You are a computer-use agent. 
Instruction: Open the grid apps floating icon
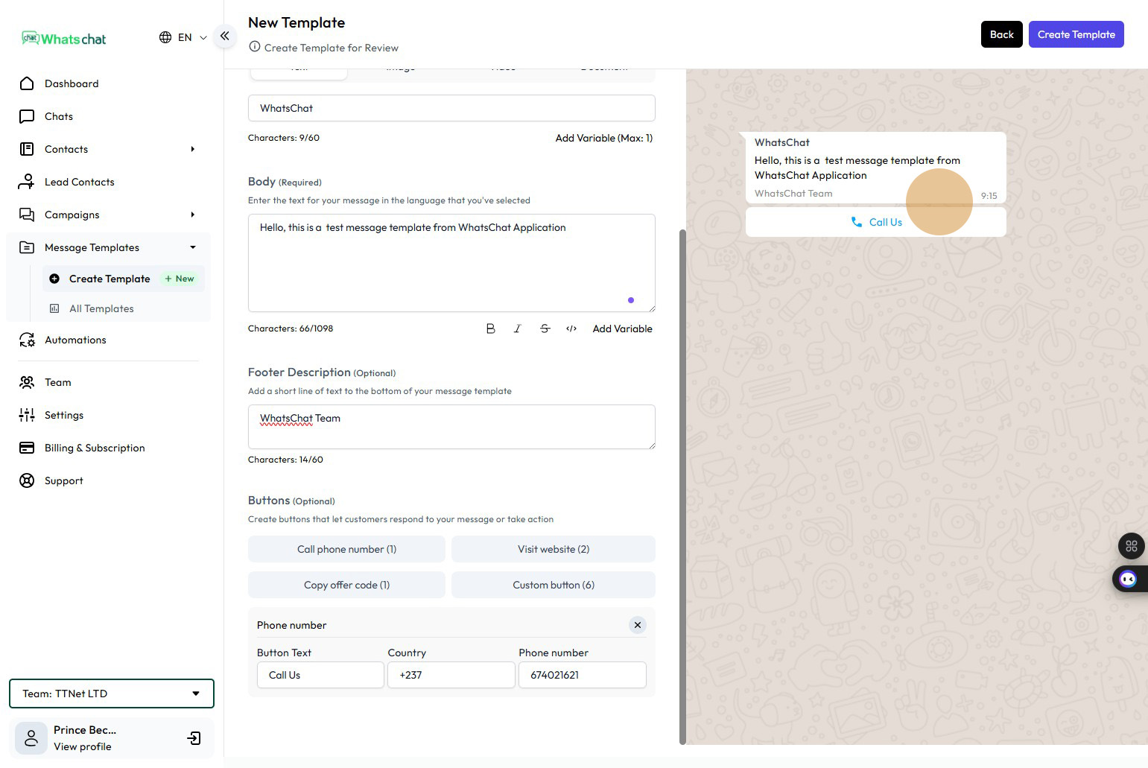coord(1131,546)
